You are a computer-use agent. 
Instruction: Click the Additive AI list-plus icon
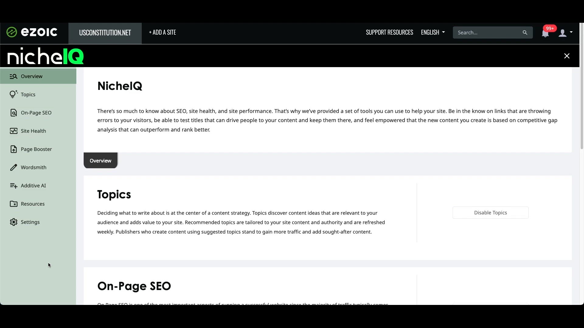click(x=13, y=186)
